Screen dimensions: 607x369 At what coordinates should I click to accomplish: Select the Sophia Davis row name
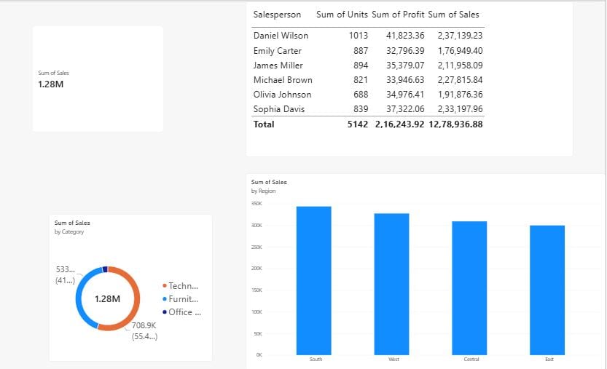(x=278, y=109)
